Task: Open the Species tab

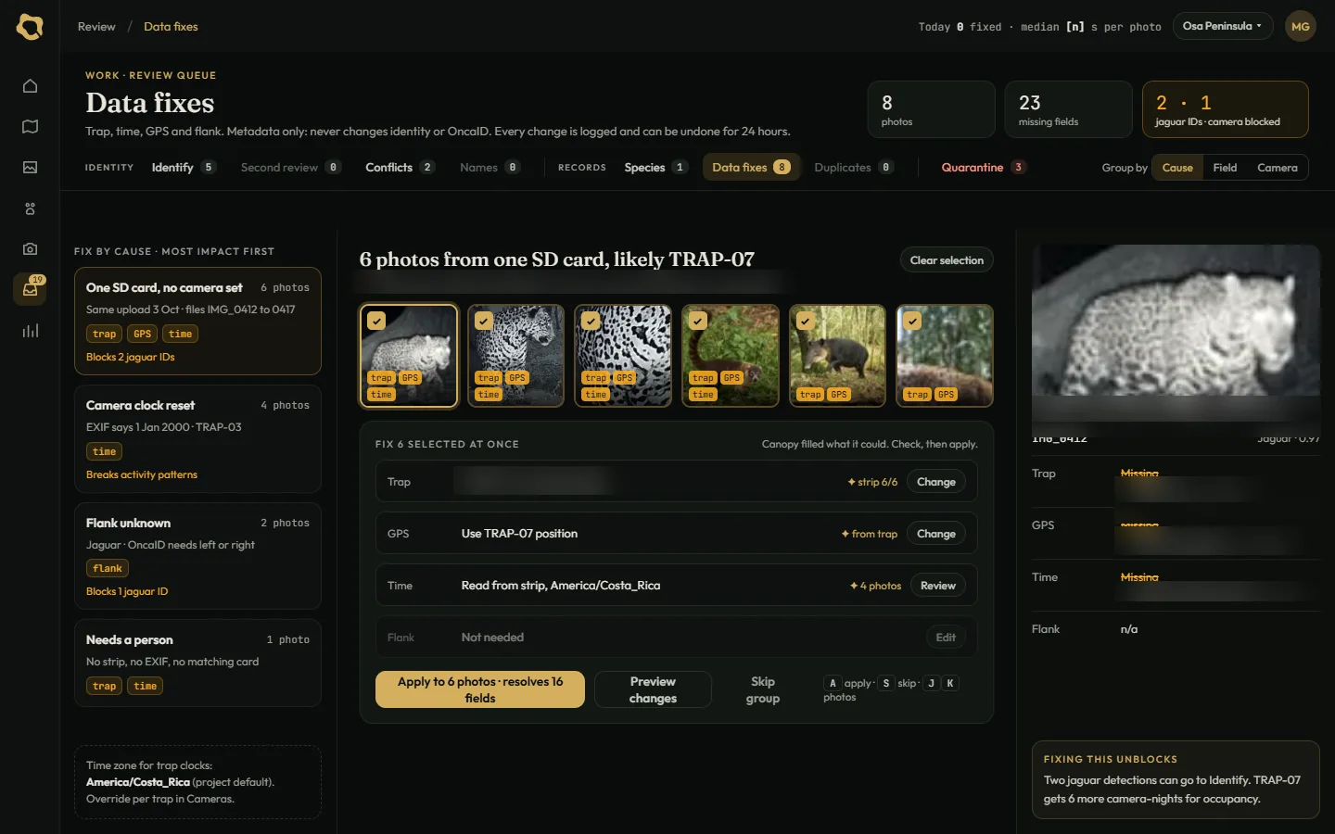Action: coord(655,168)
